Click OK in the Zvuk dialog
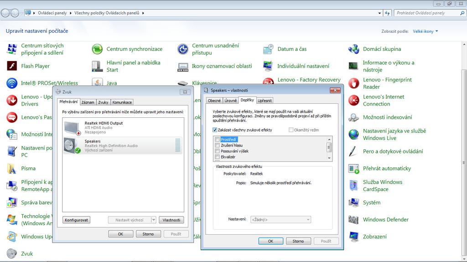The width and height of the screenshot is (467, 262). coord(120,234)
